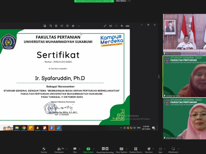206x154 pixels.
Task: Click the 'Sertifikat' heading in the image
Action: point(58,55)
